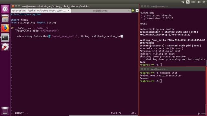Open the Files manager in the dock
The width and height of the screenshot is (207, 116).
pyautogui.click(x=5, y=19)
